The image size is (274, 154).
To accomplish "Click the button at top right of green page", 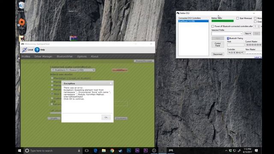I will click(x=144, y=61).
